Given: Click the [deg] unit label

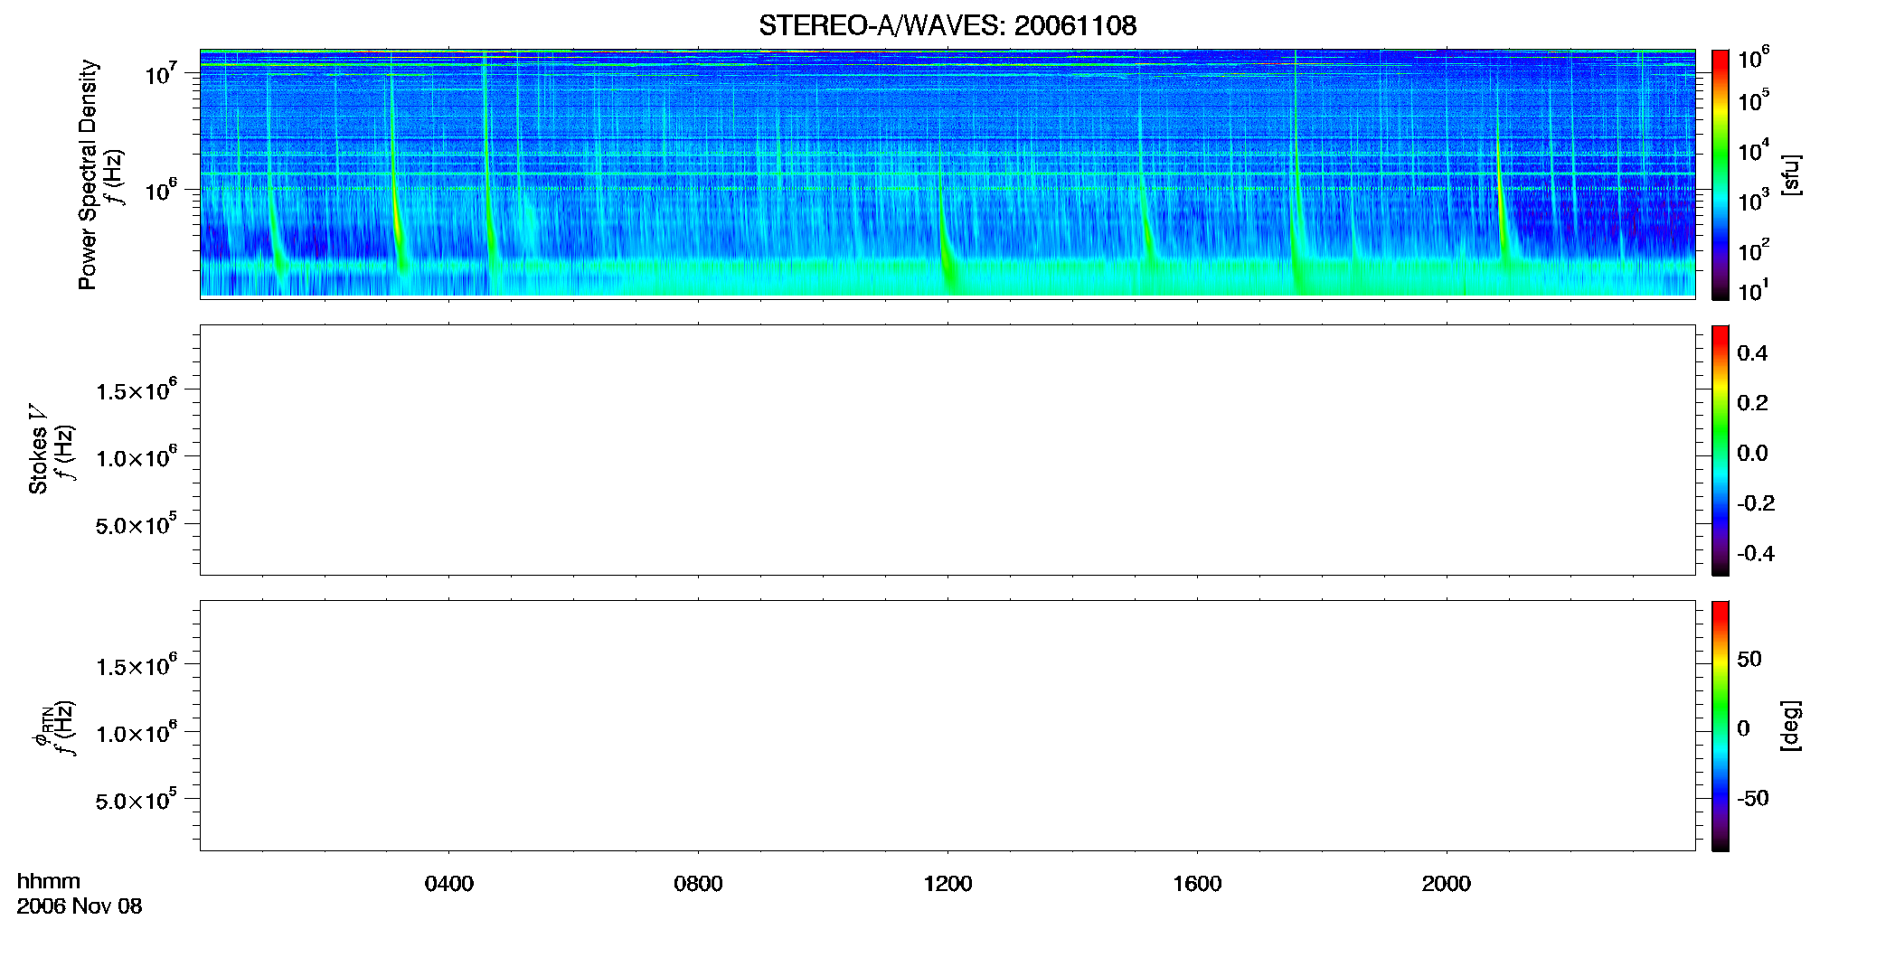Looking at the screenshot, I should [1790, 726].
